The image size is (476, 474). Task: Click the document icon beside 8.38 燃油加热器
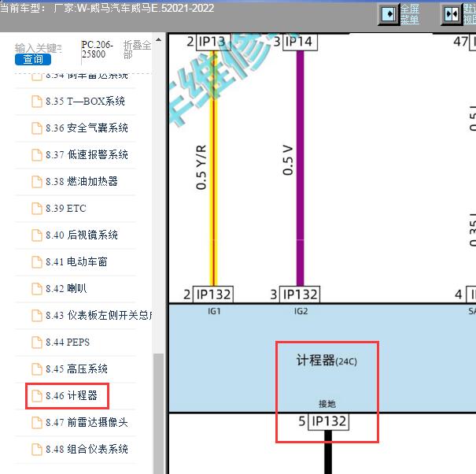(37, 182)
